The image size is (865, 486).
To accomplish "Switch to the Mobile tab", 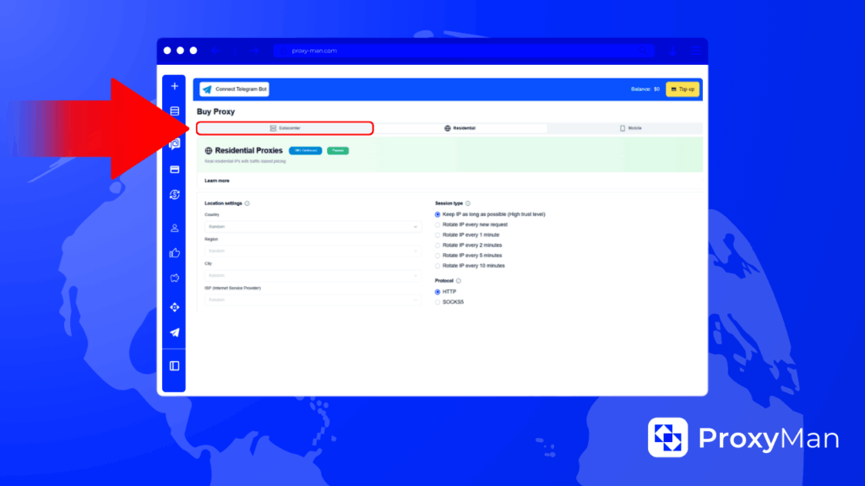I will 630,128.
